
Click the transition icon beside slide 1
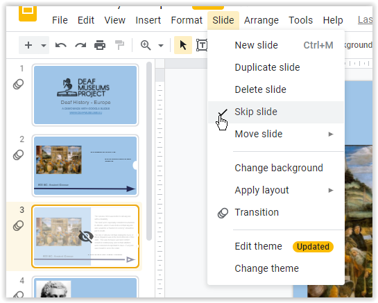[18, 85]
